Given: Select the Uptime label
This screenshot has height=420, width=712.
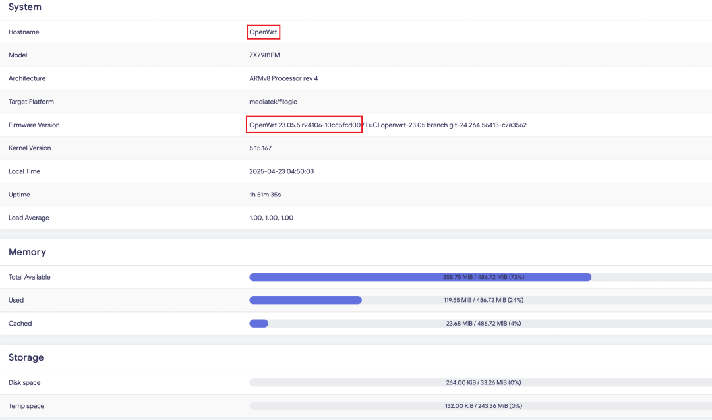Looking at the screenshot, I should tap(19, 195).
